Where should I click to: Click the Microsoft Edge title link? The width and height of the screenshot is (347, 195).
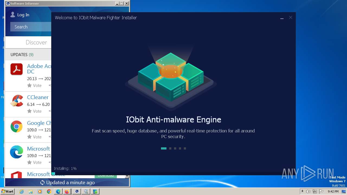tap(38, 149)
